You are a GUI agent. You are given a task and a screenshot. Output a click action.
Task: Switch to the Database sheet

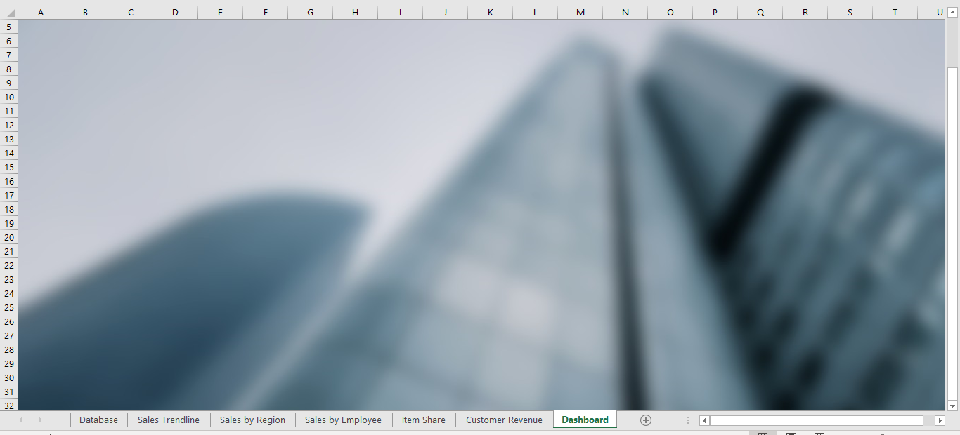click(x=98, y=420)
